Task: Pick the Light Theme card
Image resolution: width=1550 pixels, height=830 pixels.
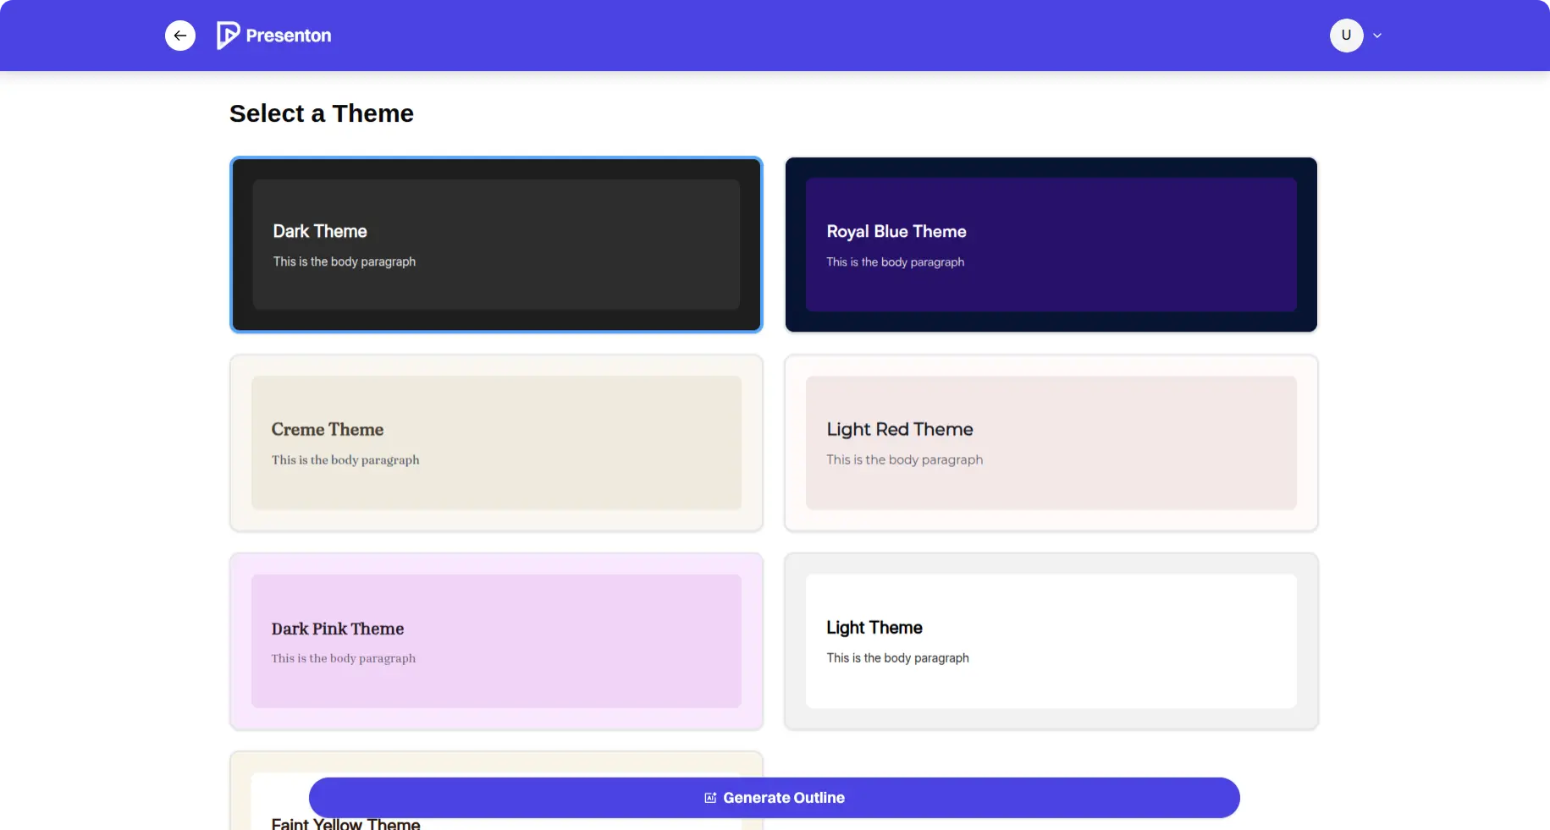Action: (x=1051, y=641)
